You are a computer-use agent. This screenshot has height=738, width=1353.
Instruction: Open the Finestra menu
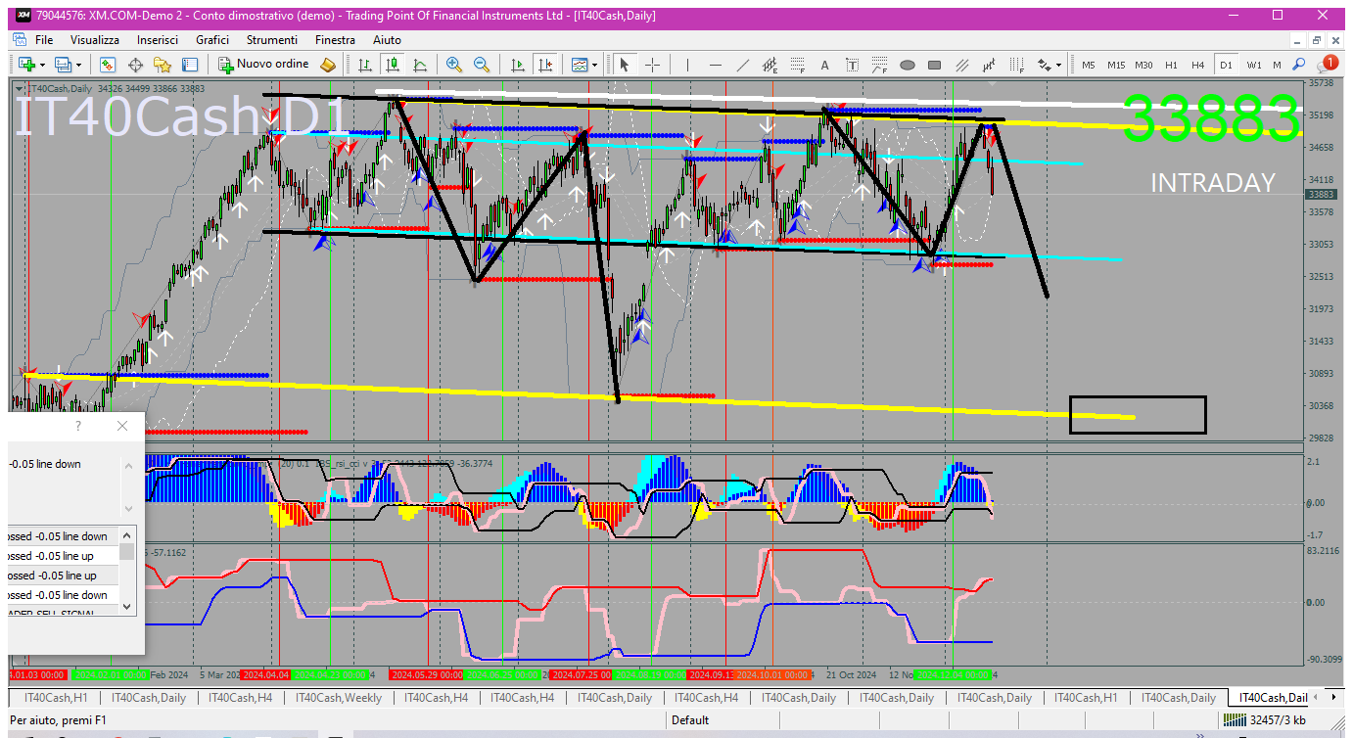[335, 39]
